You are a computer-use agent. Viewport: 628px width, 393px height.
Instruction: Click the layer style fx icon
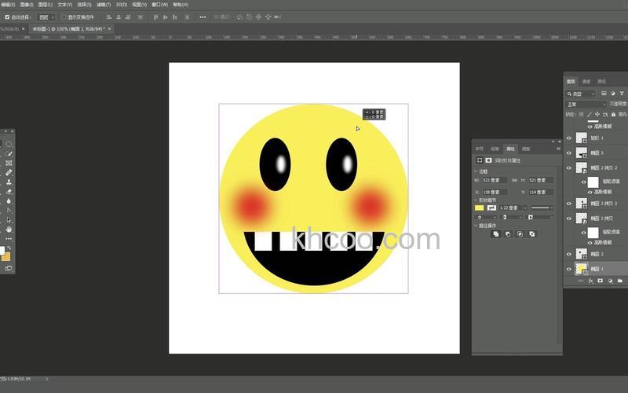[590, 281]
